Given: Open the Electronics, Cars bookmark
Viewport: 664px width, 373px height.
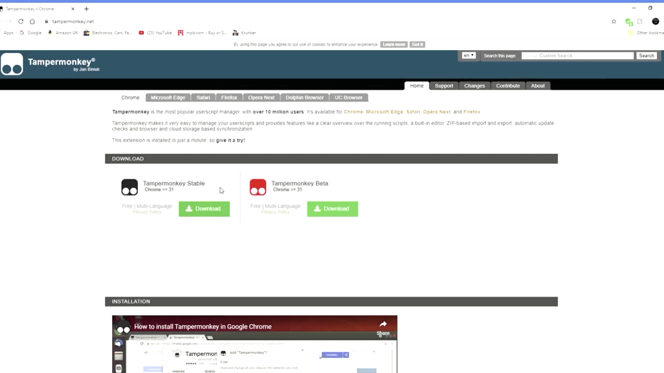Looking at the screenshot, I should (x=107, y=33).
